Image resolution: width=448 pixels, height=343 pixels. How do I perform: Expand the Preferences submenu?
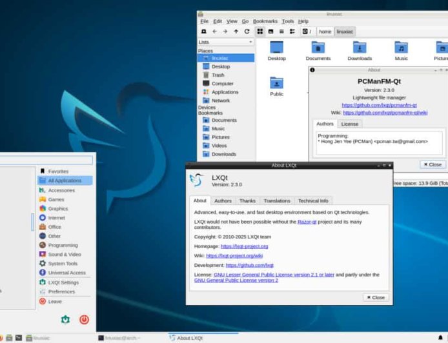coord(61,291)
